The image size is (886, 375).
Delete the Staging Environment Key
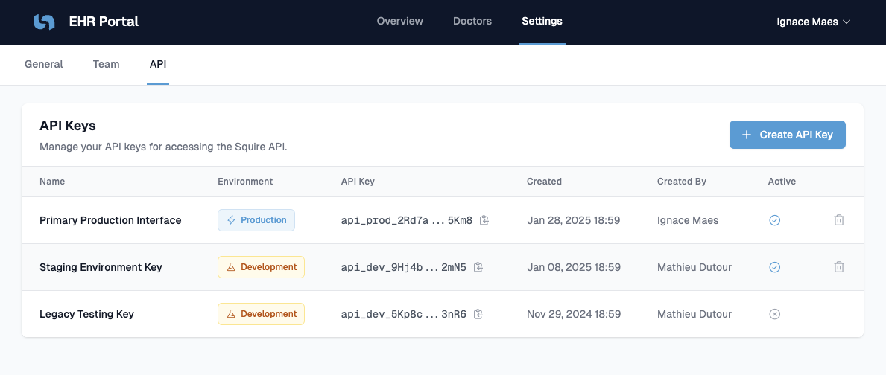pos(838,267)
